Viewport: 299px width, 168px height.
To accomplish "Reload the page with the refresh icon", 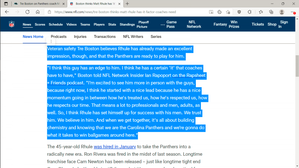I will [28, 12].
